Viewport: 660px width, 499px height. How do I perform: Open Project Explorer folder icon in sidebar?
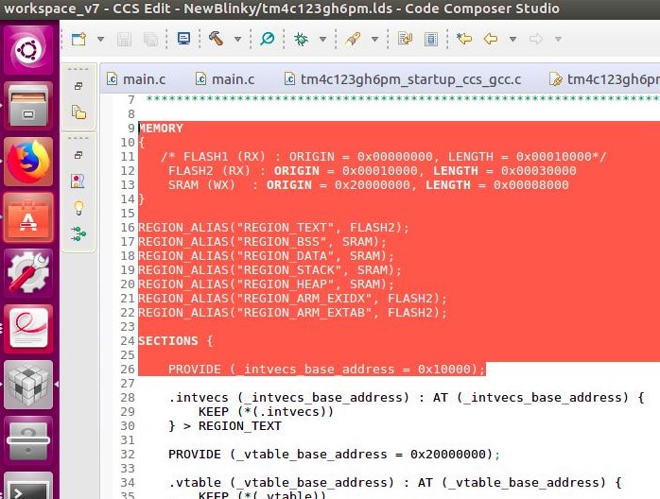pos(79,112)
